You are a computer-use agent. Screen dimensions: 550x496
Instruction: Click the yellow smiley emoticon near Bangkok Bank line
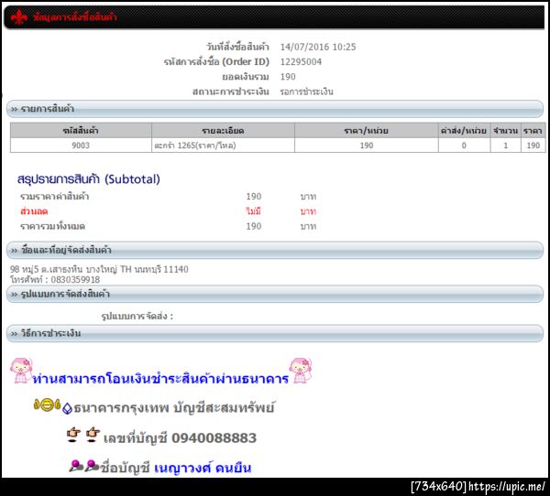click(x=47, y=404)
